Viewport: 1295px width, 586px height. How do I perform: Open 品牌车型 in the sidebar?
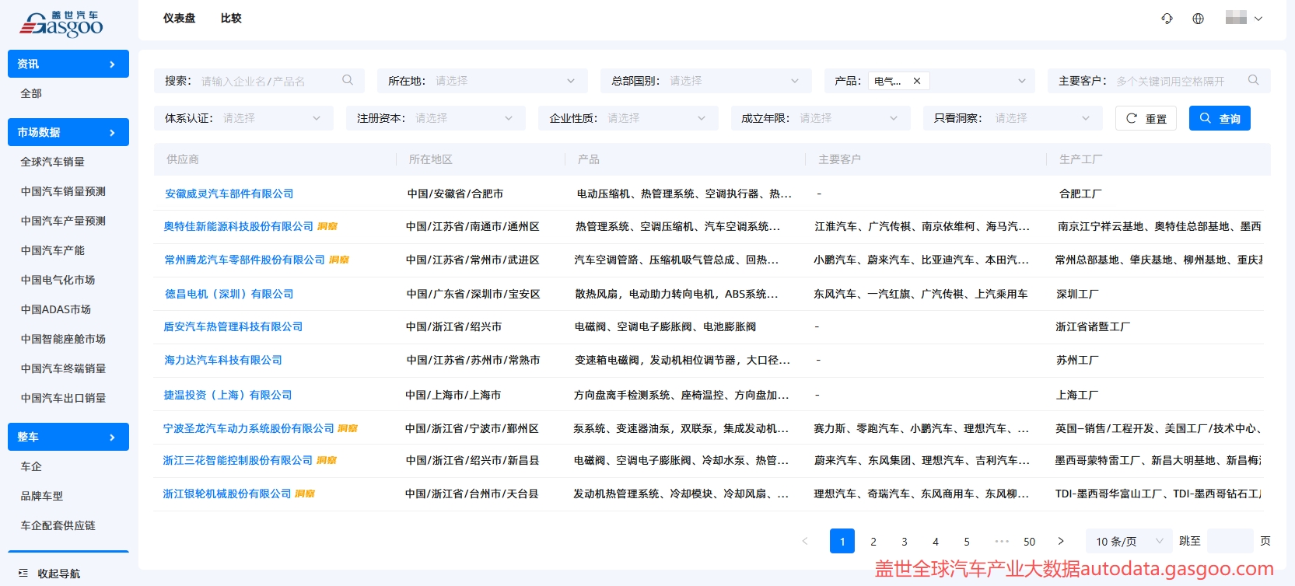[42, 496]
